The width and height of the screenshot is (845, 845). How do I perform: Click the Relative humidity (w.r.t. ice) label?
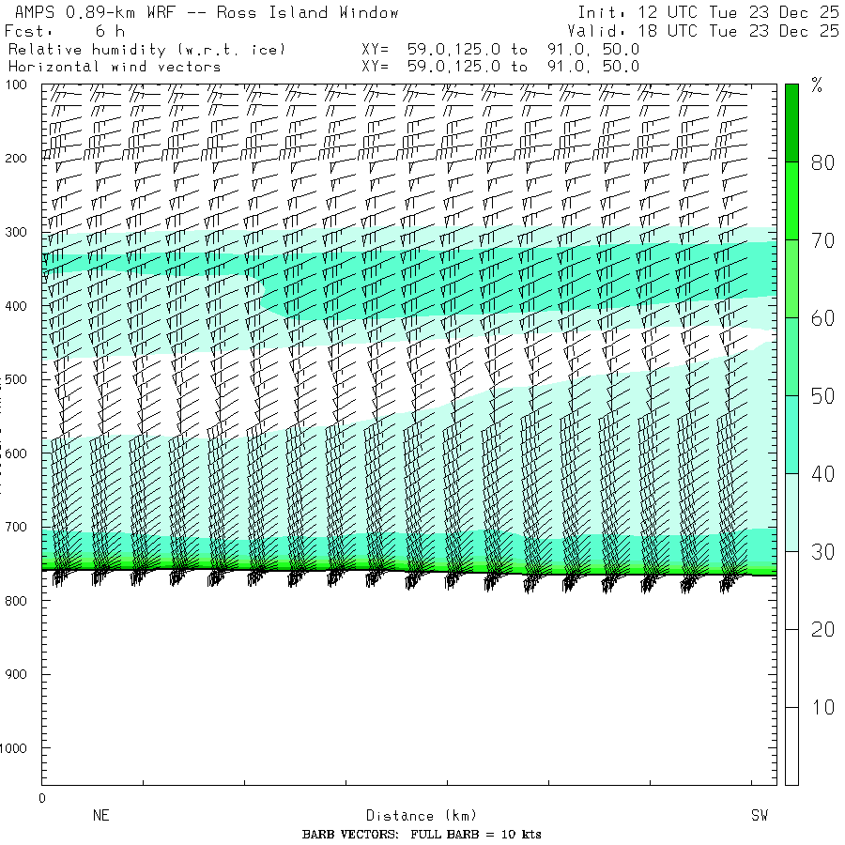[146, 49]
